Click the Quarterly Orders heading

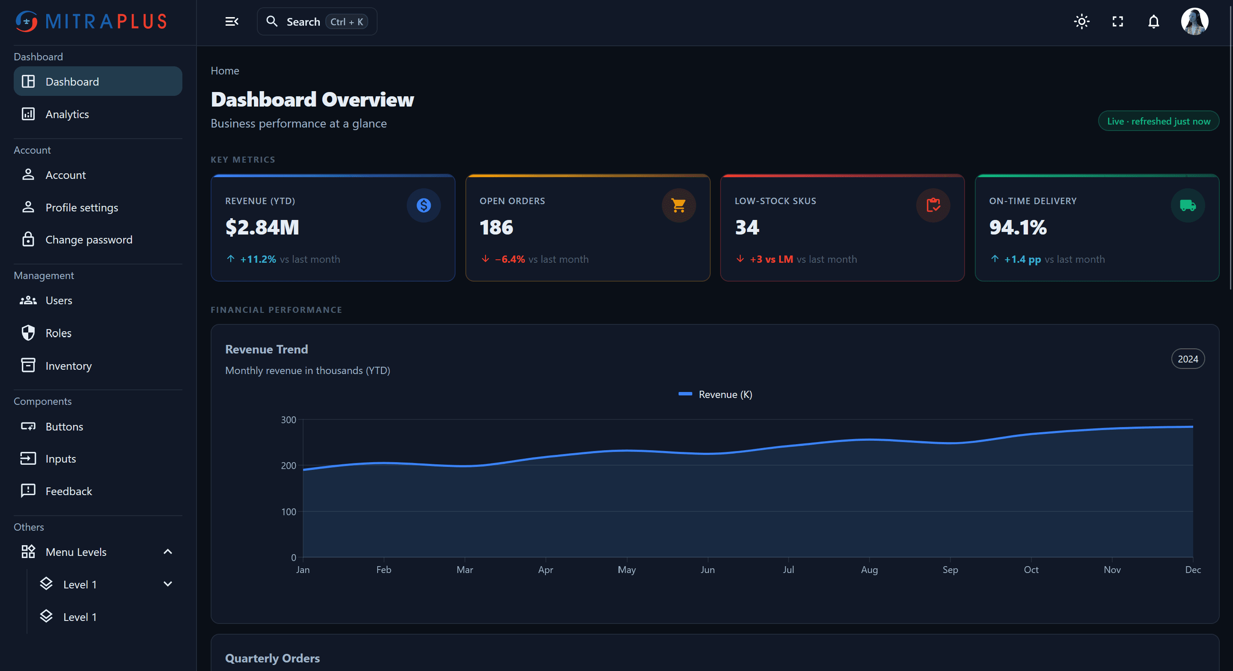tap(272, 658)
